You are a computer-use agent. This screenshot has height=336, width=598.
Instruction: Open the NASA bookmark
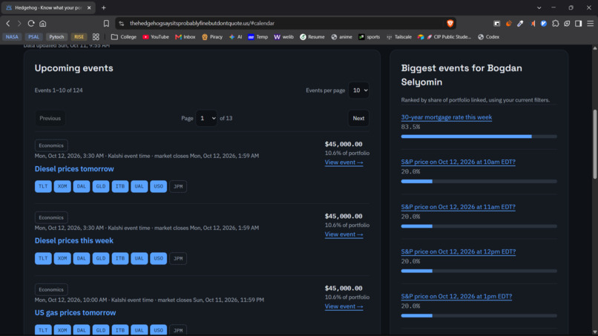[12, 37]
